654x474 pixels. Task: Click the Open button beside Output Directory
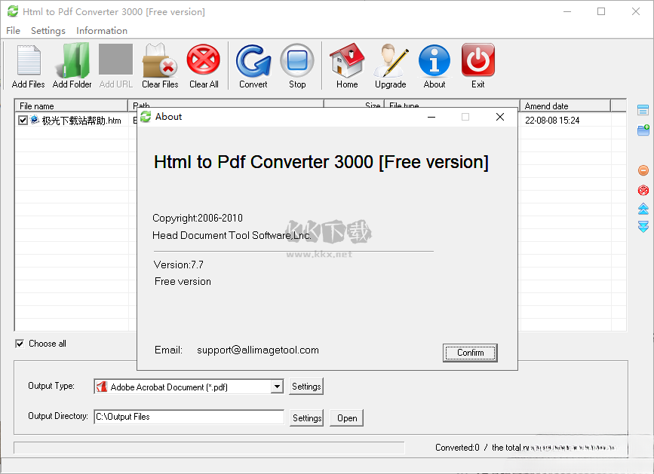(346, 417)
